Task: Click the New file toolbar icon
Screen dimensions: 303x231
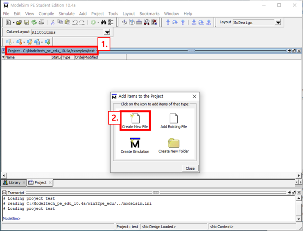Action: point(8,22)
